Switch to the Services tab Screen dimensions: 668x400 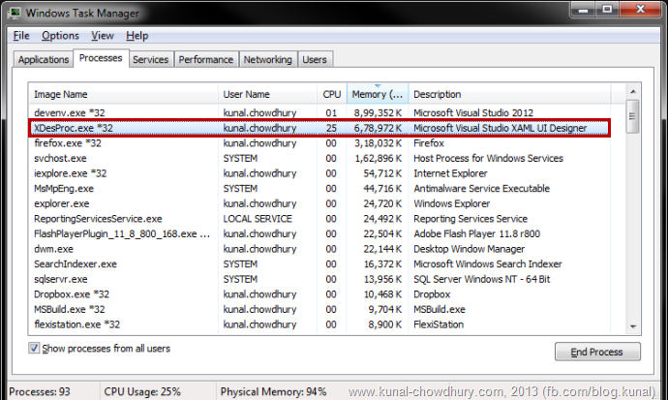pyautogui.click(x=150, y=60)
